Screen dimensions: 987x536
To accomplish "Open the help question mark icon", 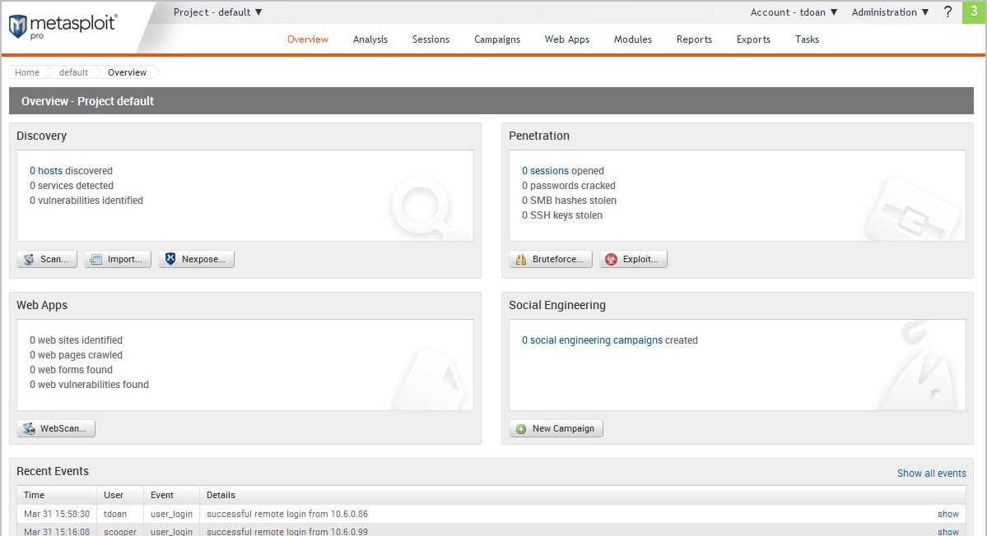I will [x=947, y=12].
